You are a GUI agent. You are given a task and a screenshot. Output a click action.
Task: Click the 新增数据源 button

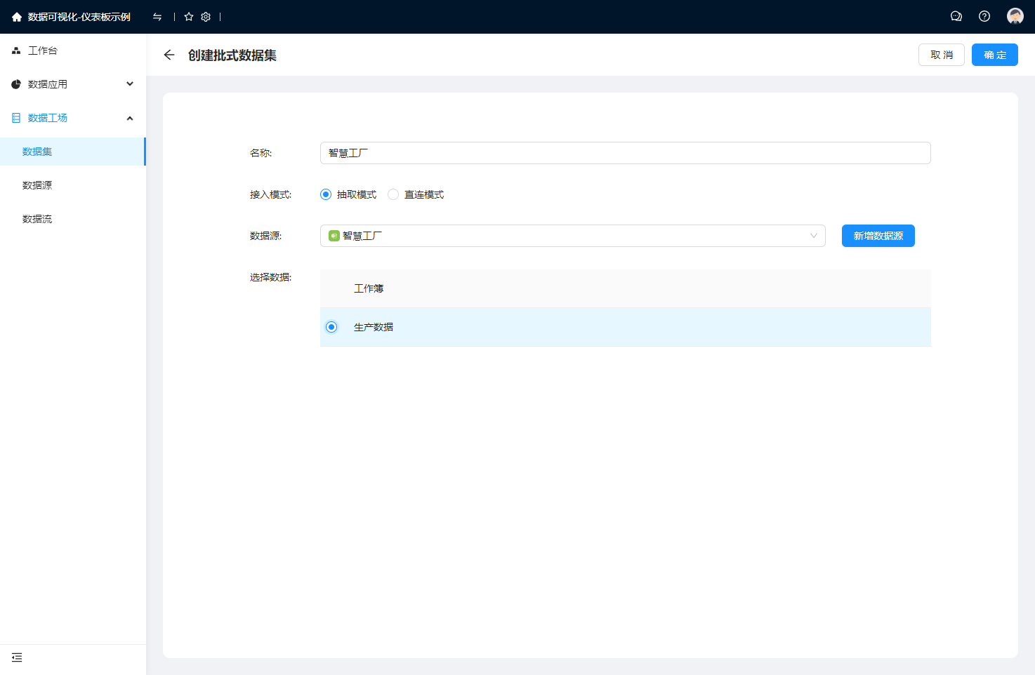[x=878, y=236]
